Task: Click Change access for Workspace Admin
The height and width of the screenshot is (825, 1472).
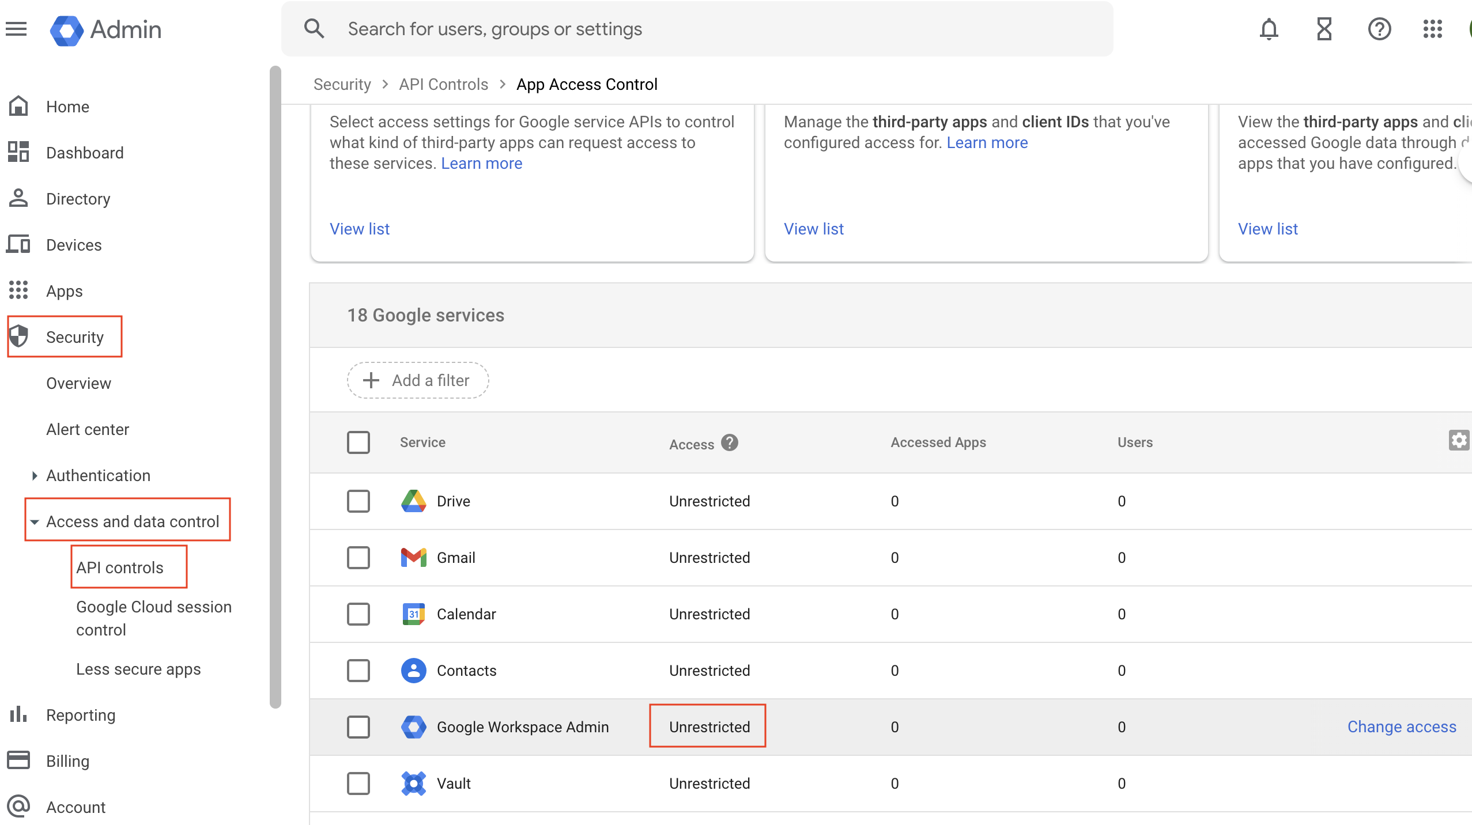Action: 1402,726
